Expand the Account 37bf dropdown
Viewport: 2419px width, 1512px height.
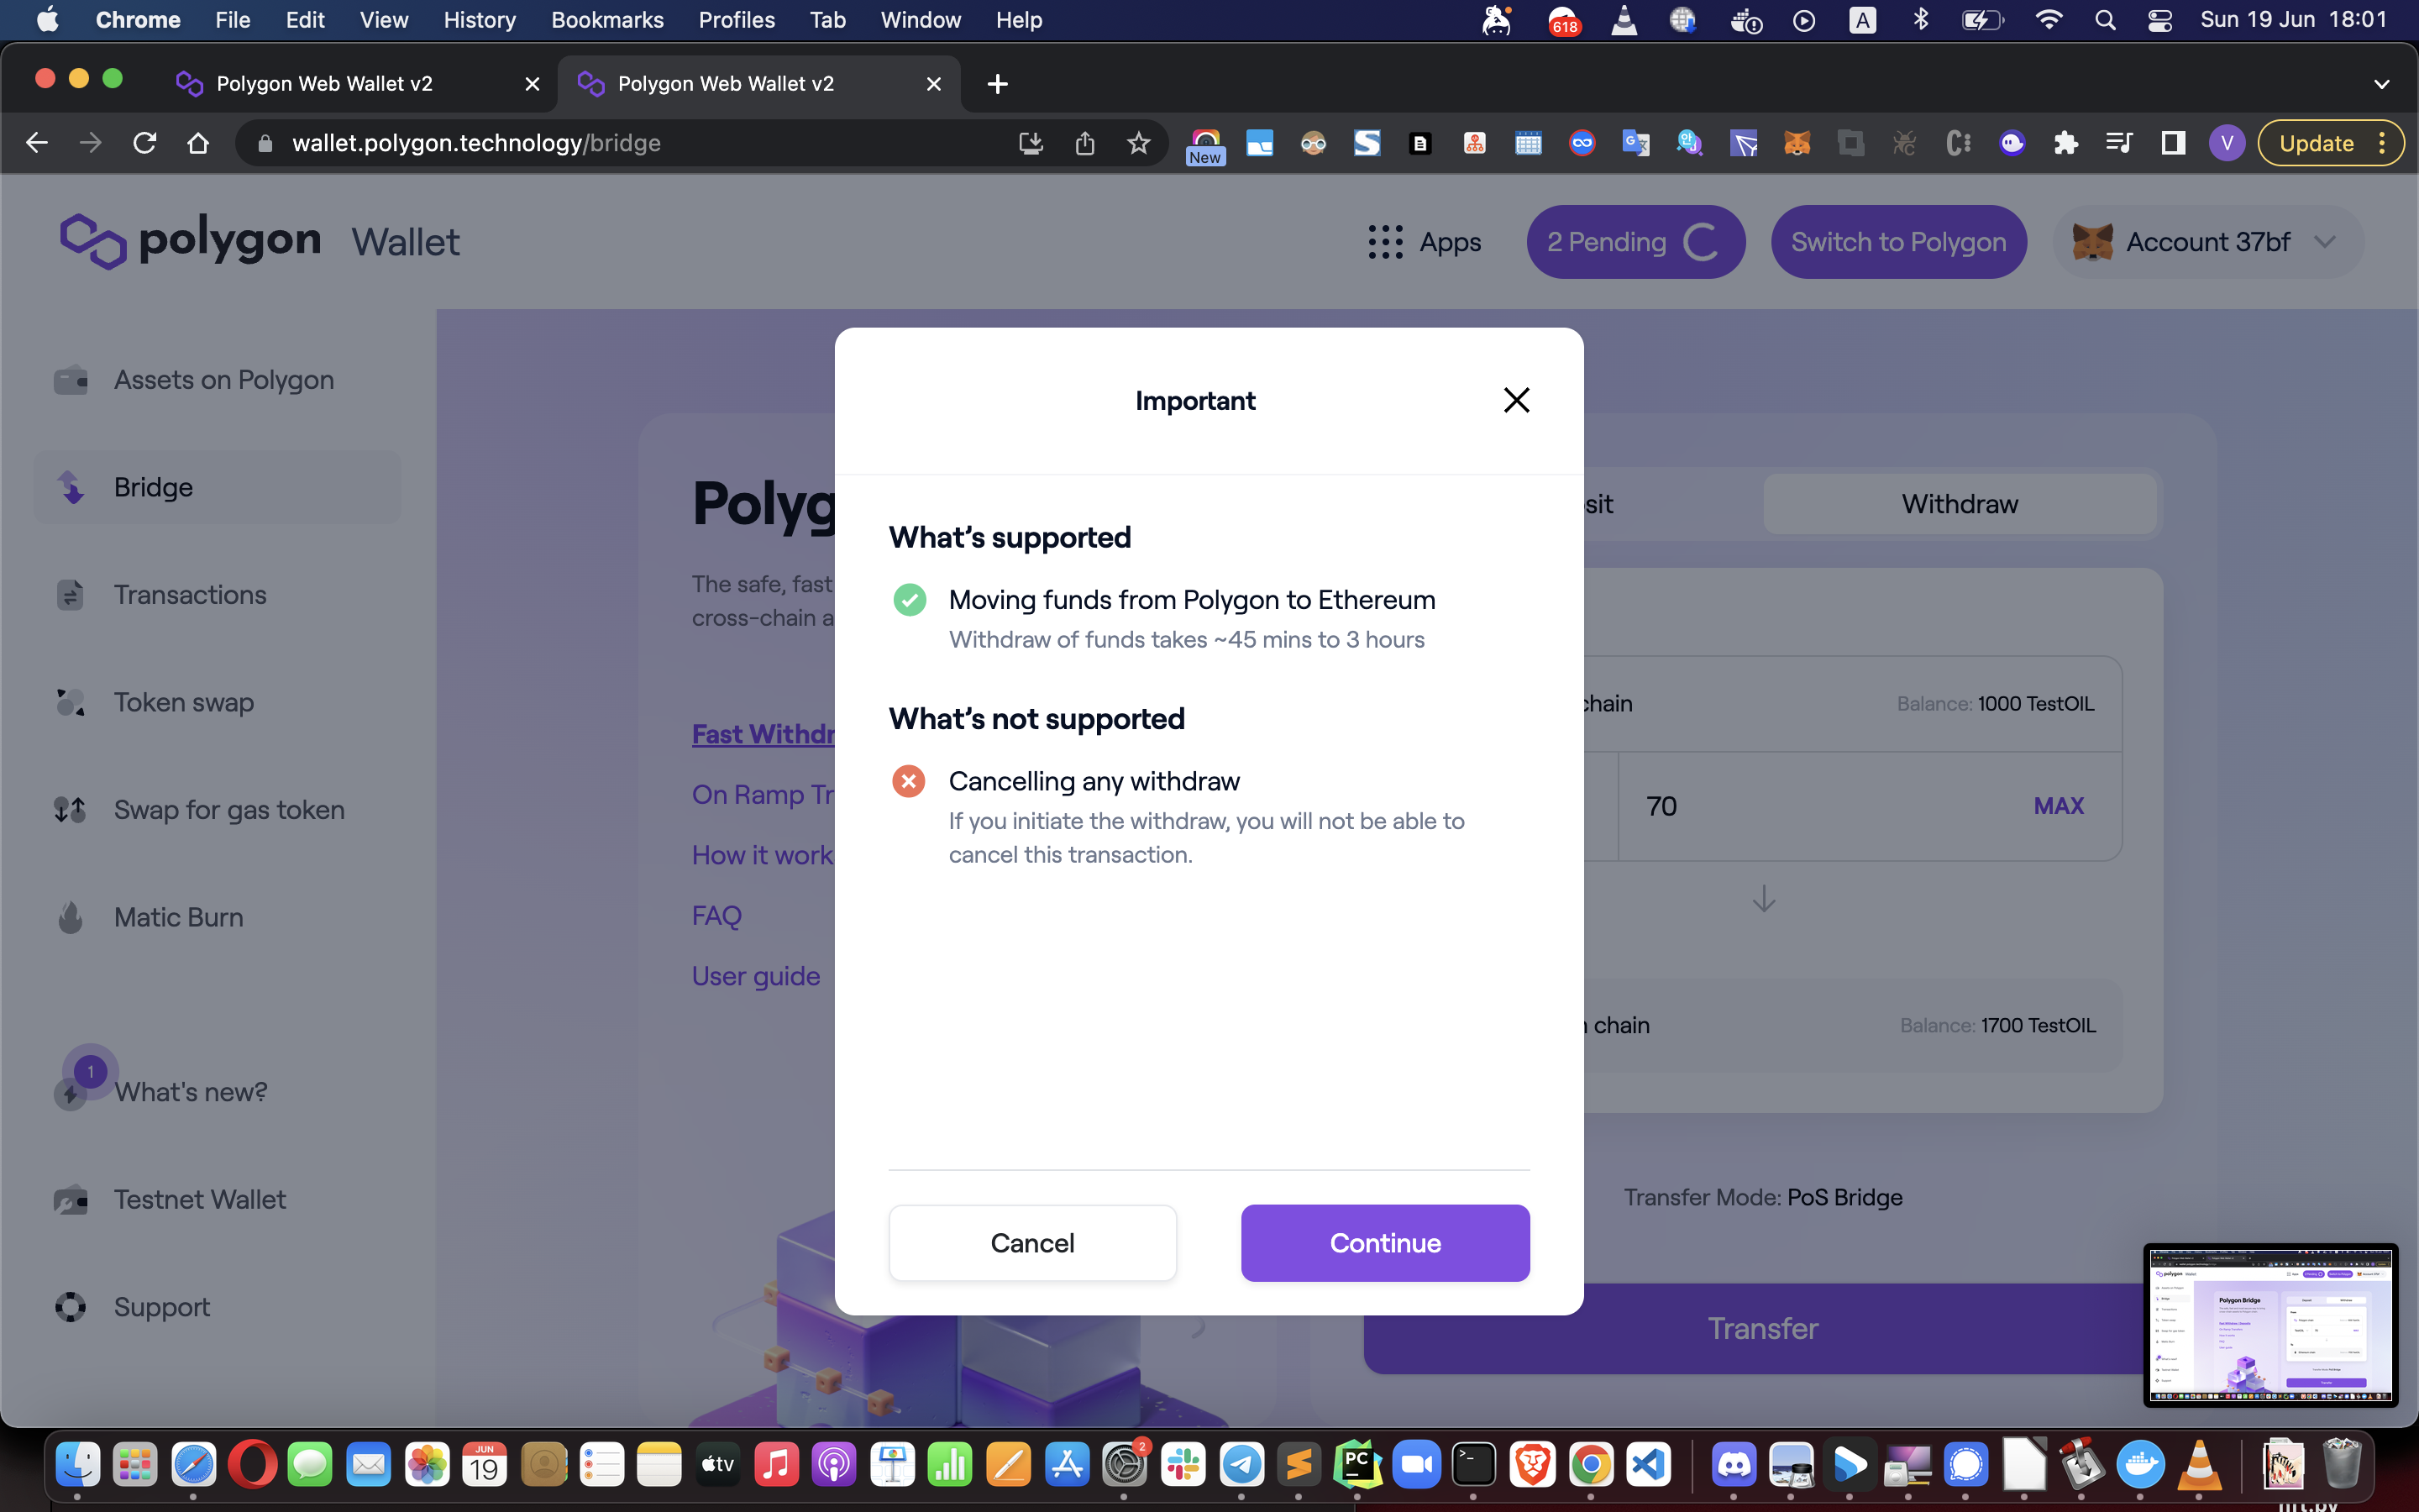tap(2325, 242)
